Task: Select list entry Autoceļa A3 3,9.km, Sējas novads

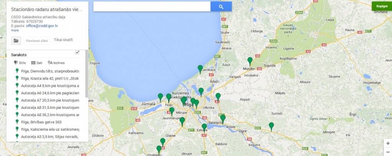Action: (47, 137)
